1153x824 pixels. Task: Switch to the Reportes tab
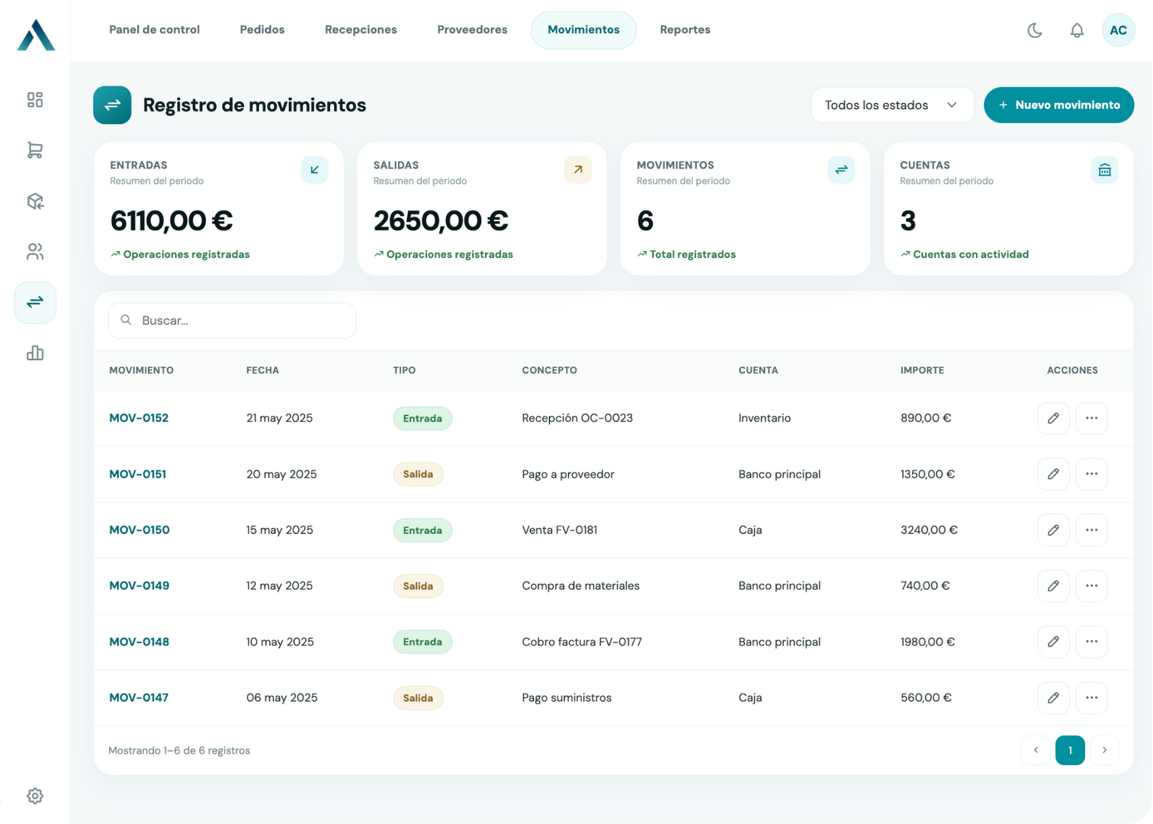point(685,30)
